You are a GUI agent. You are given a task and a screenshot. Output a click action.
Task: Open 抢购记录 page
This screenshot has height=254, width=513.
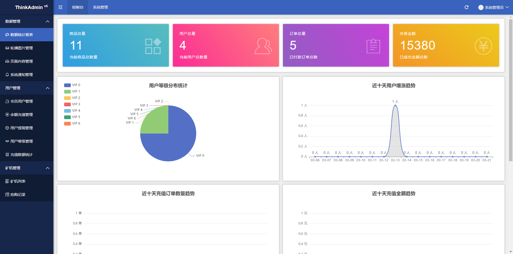[27, 195]
